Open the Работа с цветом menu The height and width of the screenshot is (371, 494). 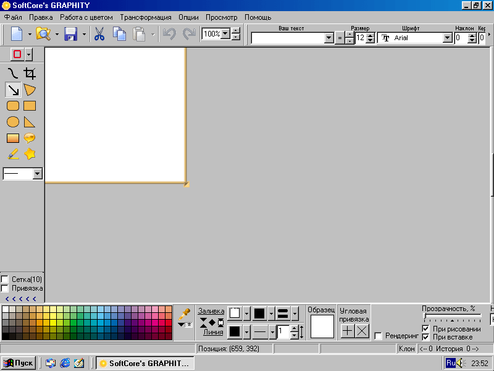86,17
